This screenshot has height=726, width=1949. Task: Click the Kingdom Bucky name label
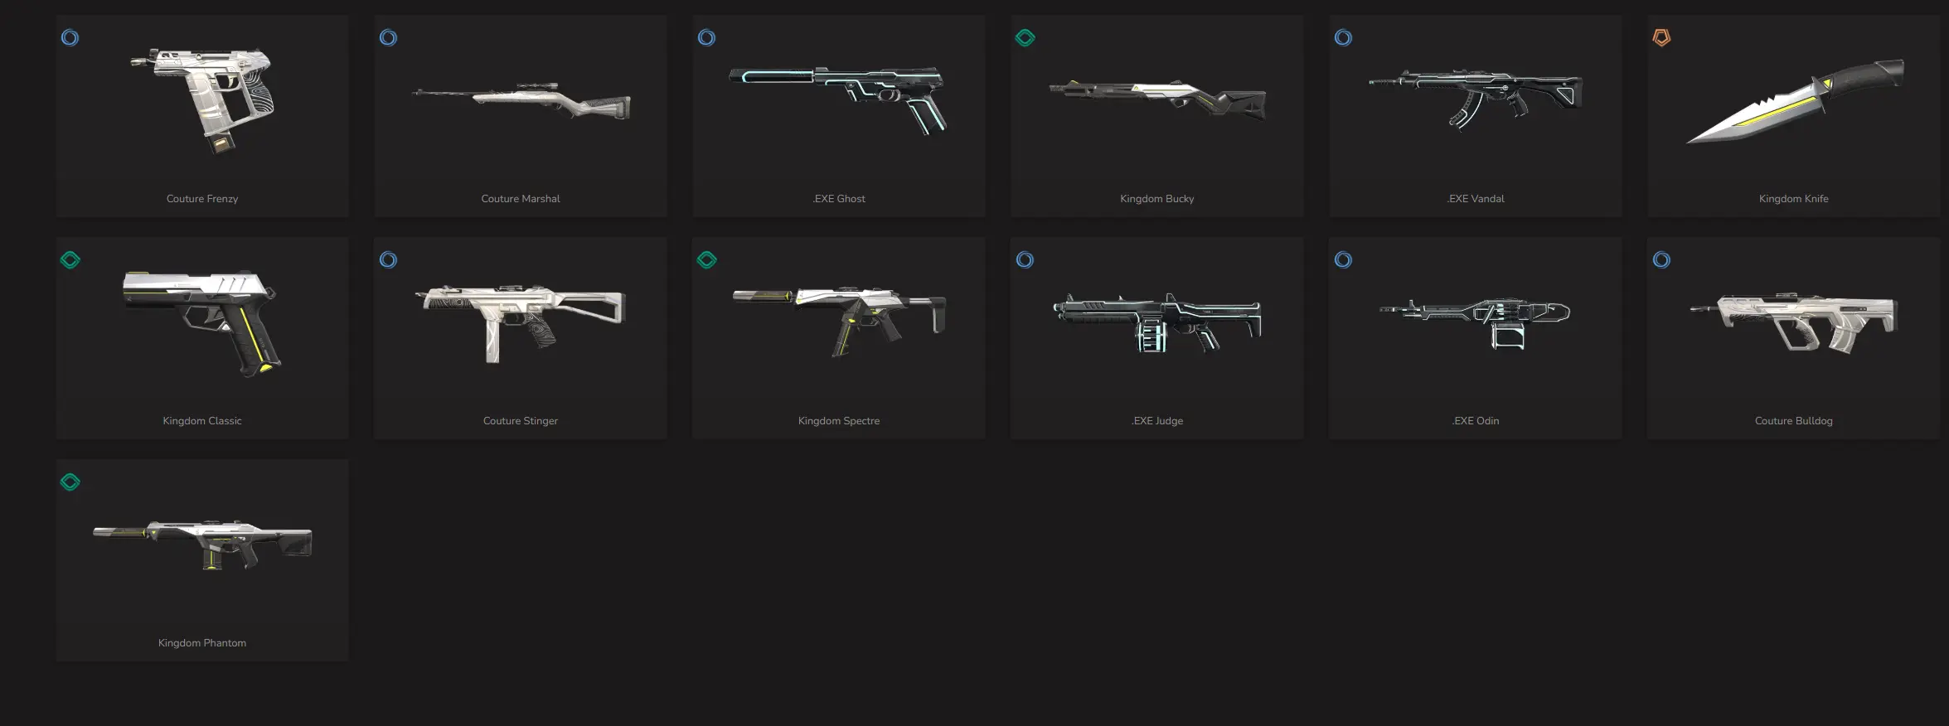click(1157, 199)
